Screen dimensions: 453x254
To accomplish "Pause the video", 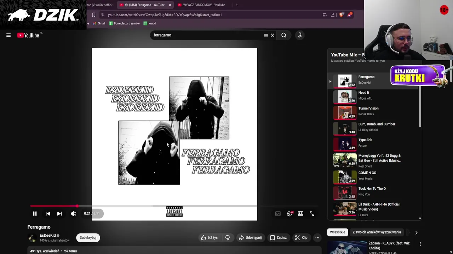I will [x=35, y=213].
